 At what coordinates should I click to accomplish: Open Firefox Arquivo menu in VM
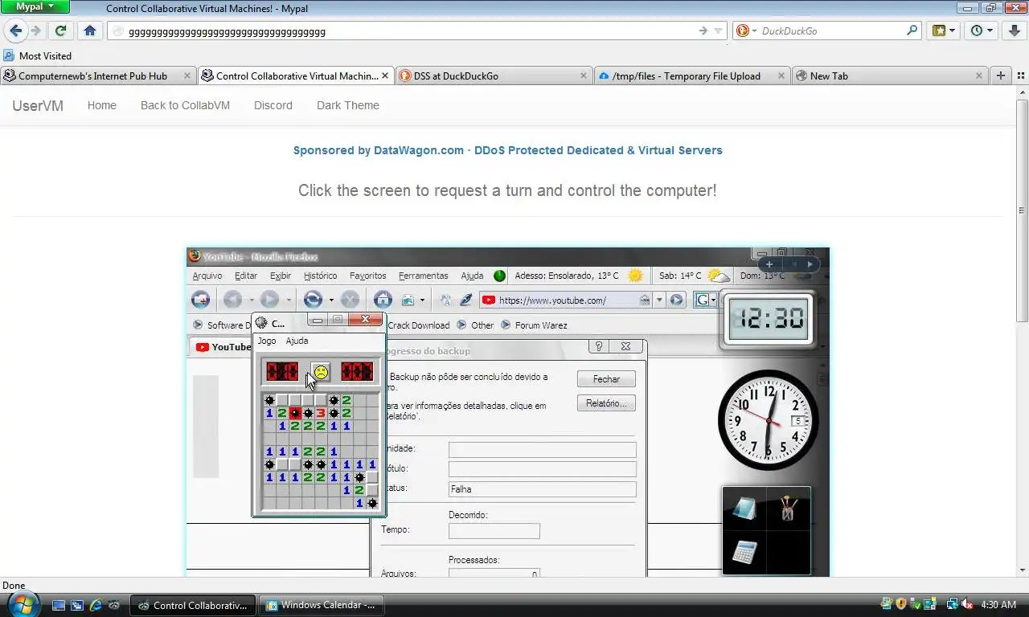(x=207, y=276)
